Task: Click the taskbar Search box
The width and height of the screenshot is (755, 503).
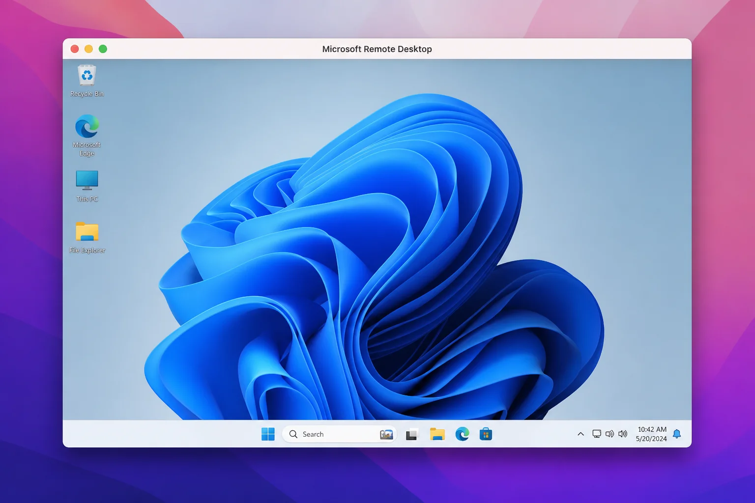Action: pyautogui.click(x=339, y=434)
